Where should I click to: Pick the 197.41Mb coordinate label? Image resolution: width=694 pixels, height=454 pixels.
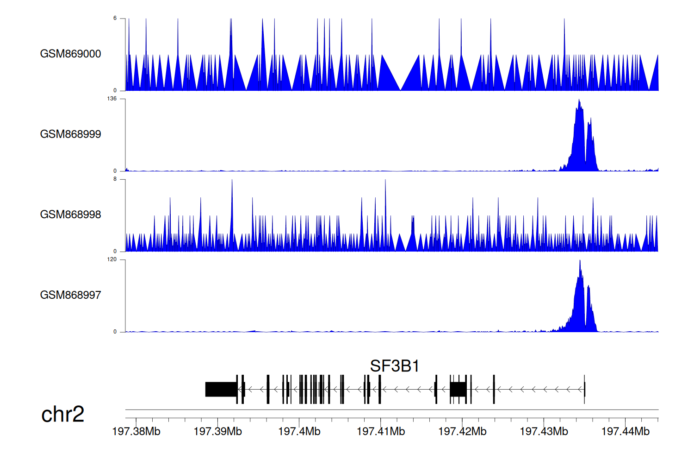pyautogui.click(x=381, y=431)
